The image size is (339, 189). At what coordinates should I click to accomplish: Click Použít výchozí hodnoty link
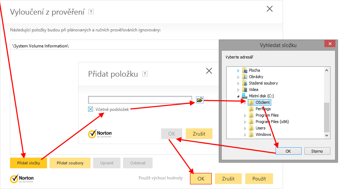click(161, 178)
